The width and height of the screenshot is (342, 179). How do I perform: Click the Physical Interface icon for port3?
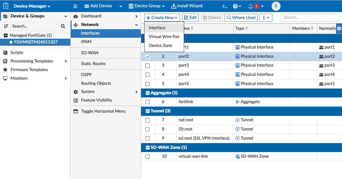[237, 65]
